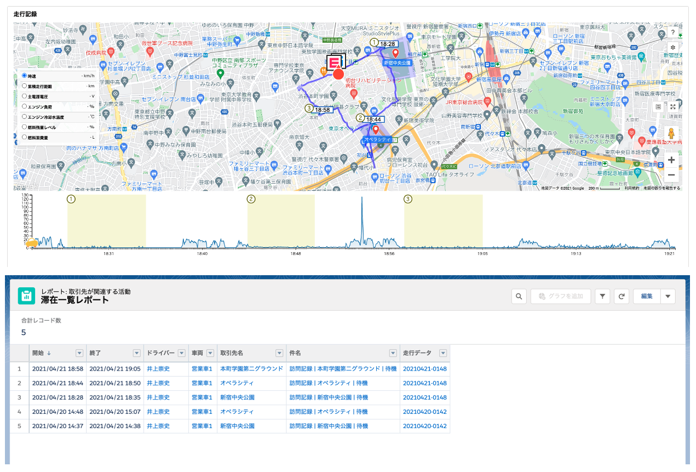Open the map help question mark button

[x=672, y=32]
